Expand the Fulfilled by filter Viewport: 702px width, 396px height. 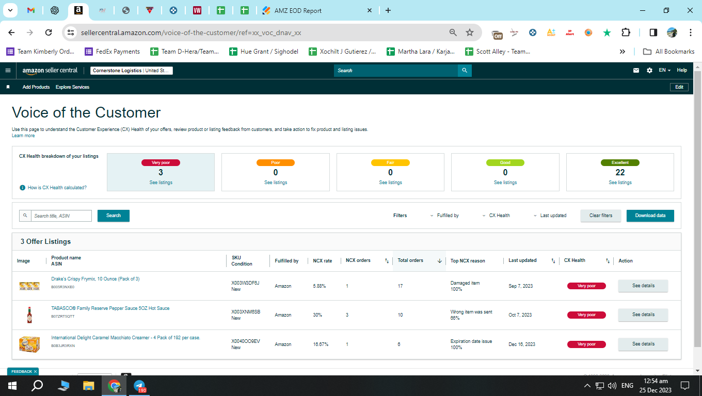(444, 216)
